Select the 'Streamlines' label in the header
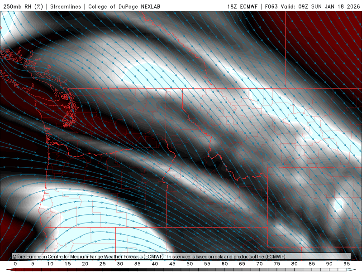362x272 pixels. click(x=66, y=6)
